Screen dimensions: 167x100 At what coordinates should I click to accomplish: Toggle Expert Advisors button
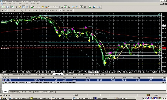[52, 7]
